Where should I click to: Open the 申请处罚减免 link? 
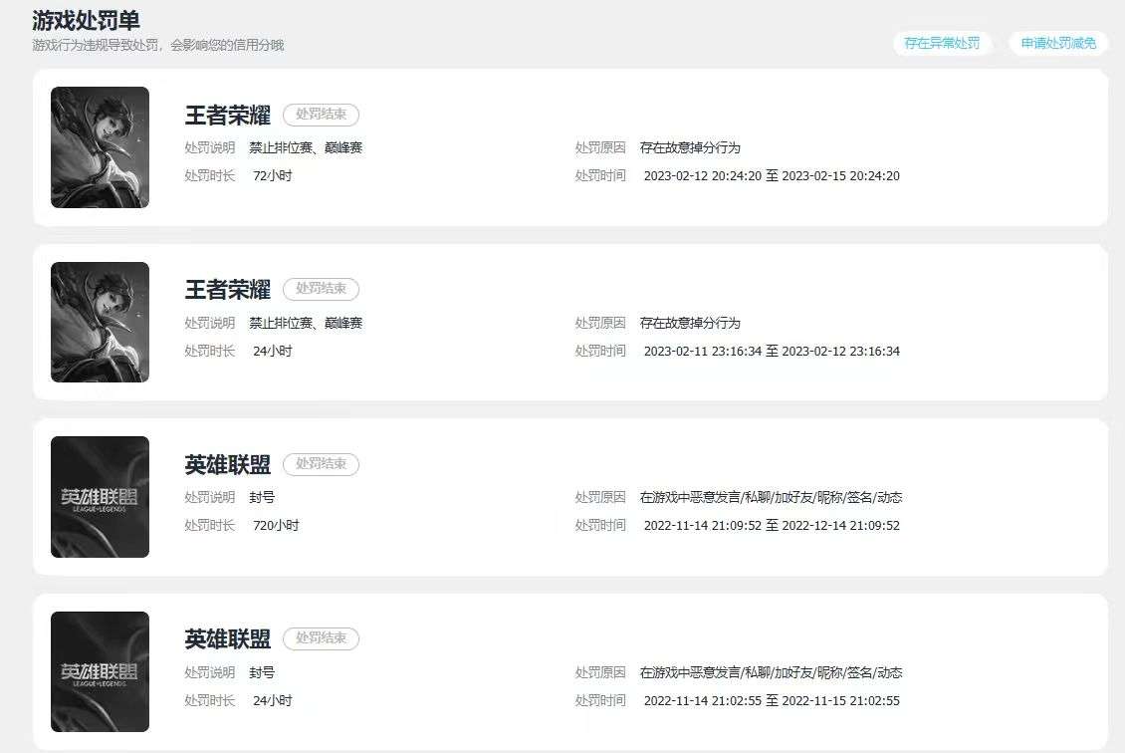(1058, 43)
